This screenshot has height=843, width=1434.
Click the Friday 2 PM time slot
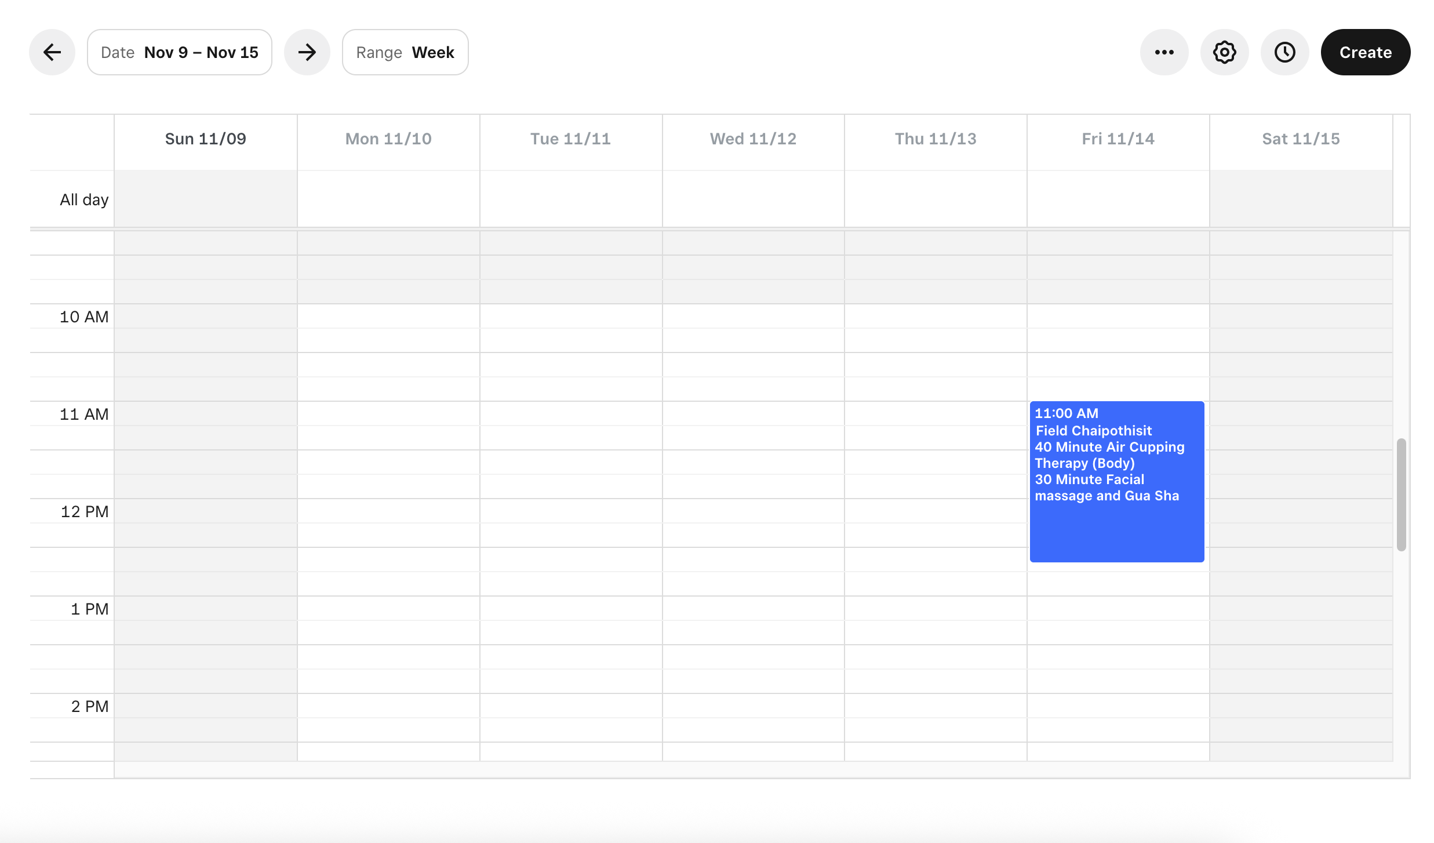click(1118, 706)
